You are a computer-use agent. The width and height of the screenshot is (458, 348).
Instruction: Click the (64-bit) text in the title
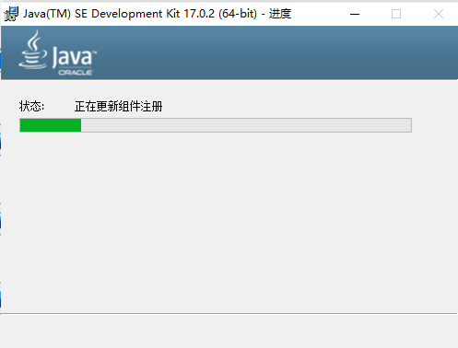click(238, 14)
